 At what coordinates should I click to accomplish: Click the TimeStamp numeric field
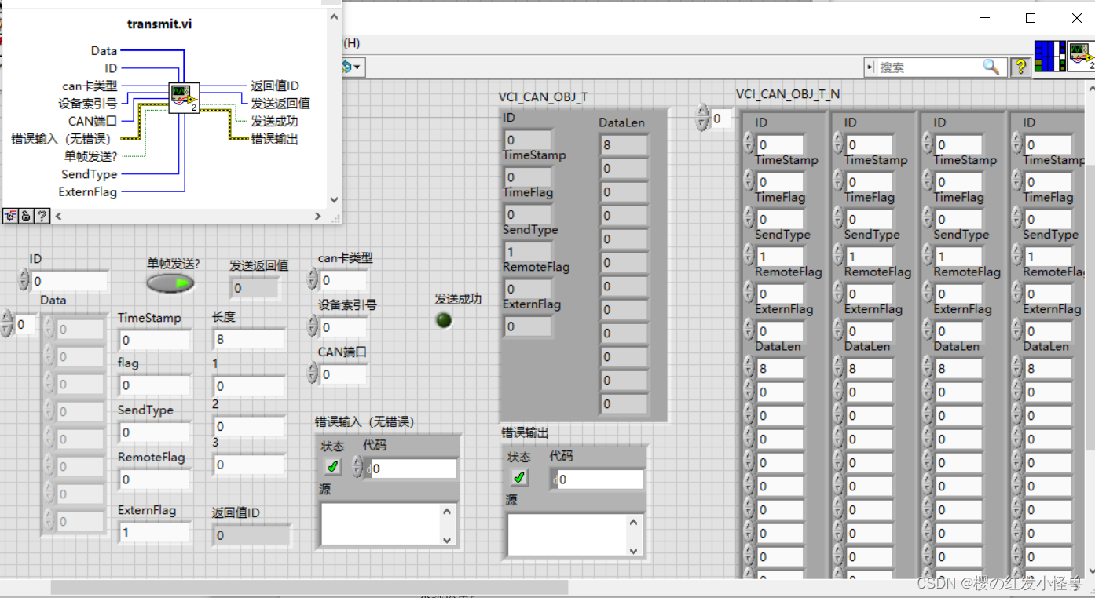point(154,340)
